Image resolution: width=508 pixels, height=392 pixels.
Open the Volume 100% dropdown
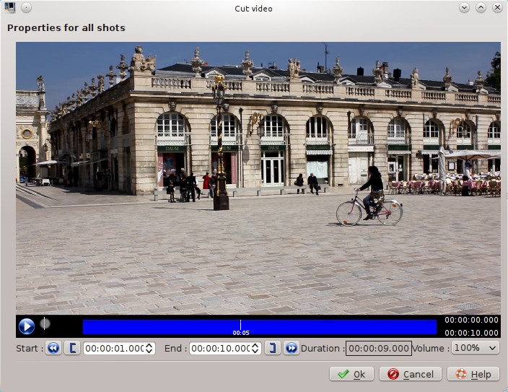476,348
